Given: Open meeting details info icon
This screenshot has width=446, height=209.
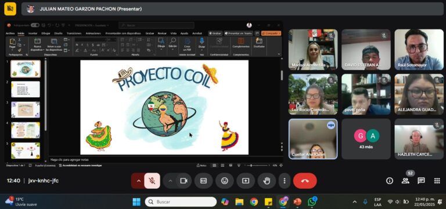Looking at the screenshot, I should click(390, 181).
